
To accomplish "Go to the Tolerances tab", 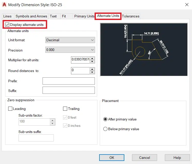I will point(130,16).
